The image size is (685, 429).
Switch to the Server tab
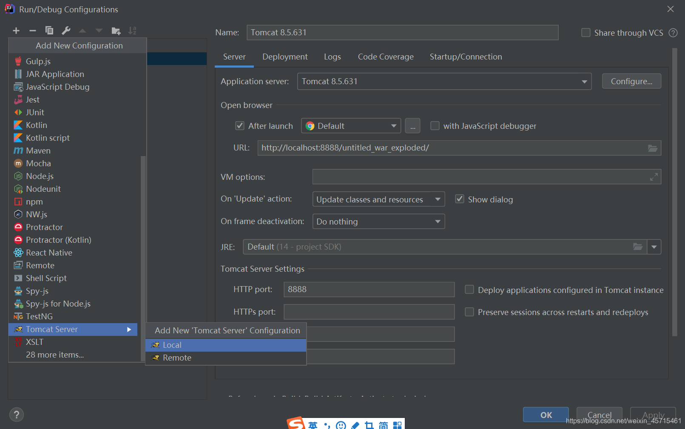tap(234, 57)
